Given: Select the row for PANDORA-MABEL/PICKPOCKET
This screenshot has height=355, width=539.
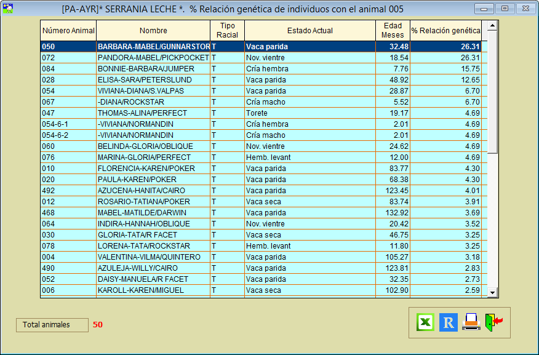Looking at the screenshot, I should tap(153, 58).
